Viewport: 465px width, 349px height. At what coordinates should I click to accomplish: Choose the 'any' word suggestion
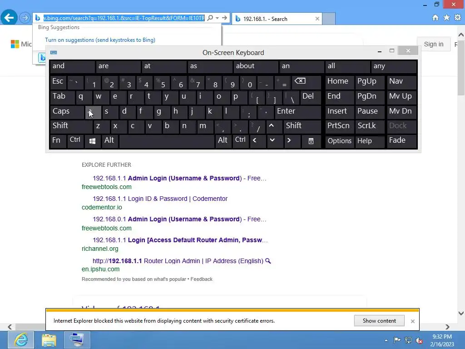(394, 66)
